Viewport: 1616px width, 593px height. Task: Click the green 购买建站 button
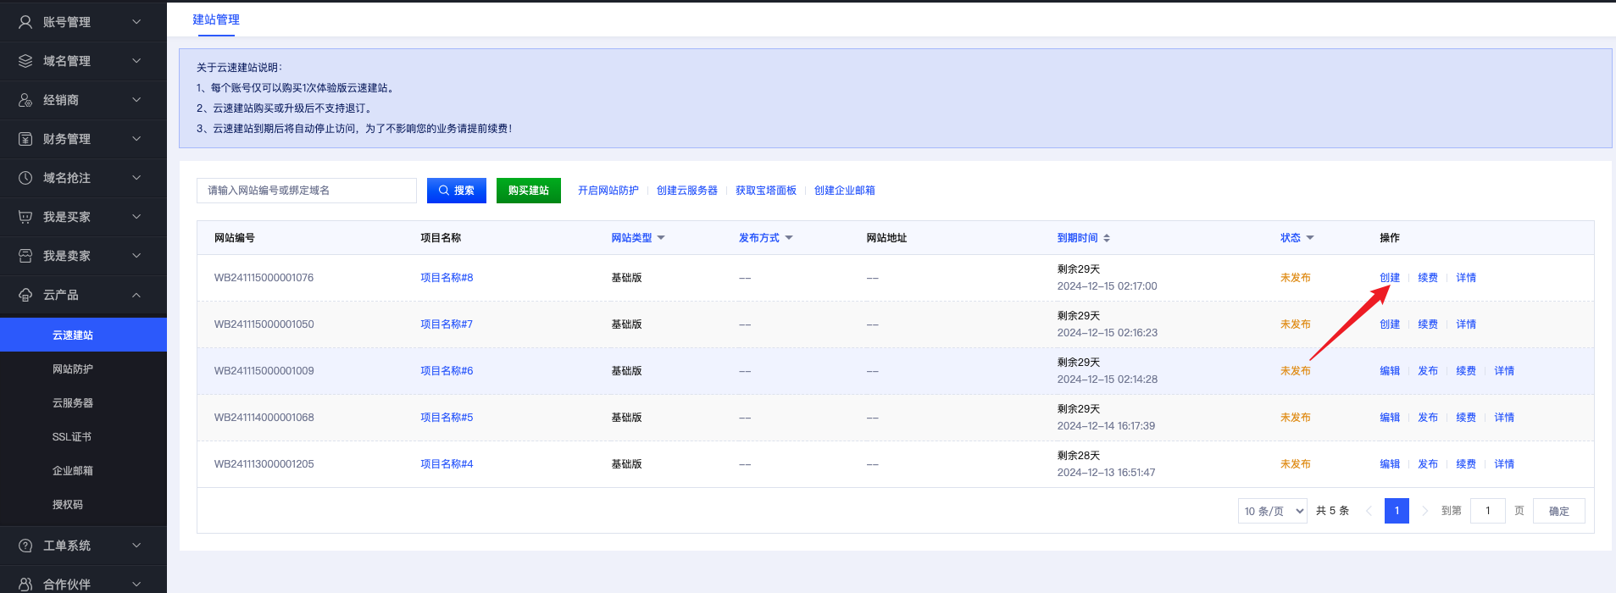[x=529, y=191]
